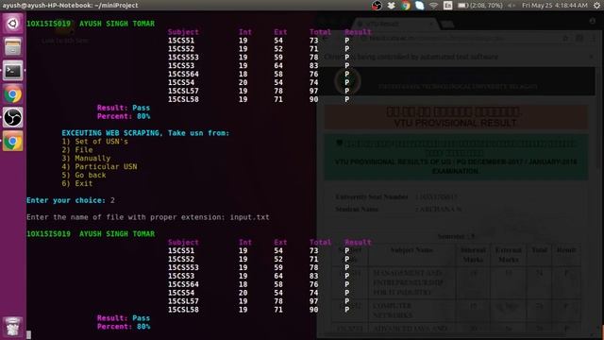Viewport: 604px width, 340px height.
Task: Click the '5) Go back' menu line
Action: point(84,175)
